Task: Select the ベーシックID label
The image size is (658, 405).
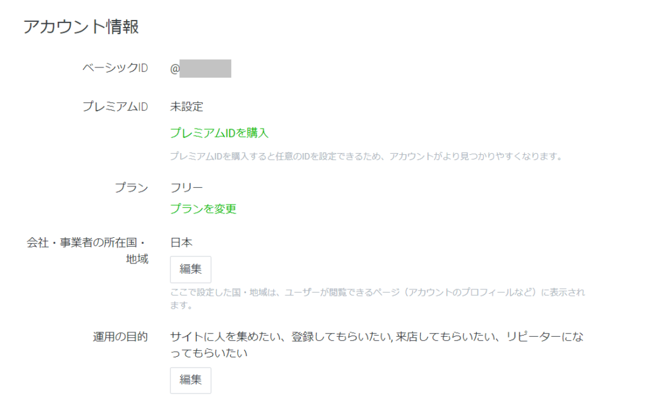Action: (115, 68)
